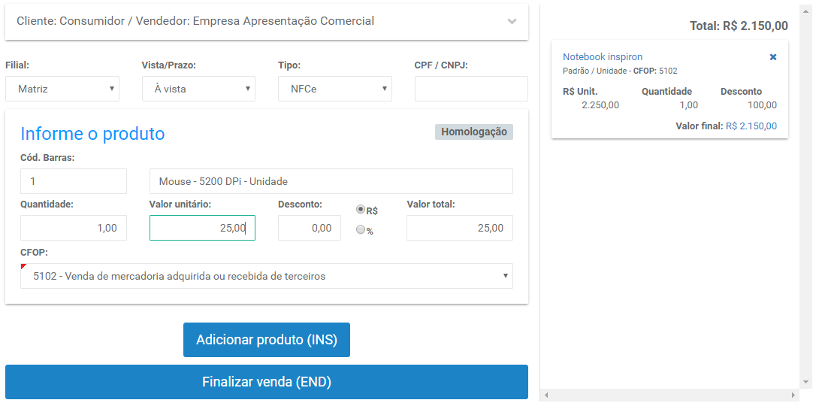Remove Notebook inspiron from the cart
816x403 pixels.
click(773, 57)
